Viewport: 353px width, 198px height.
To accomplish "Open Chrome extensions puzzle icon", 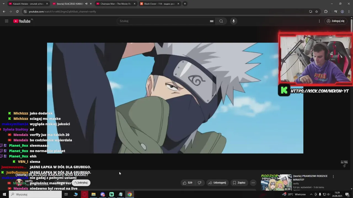I will coord(326,12).
